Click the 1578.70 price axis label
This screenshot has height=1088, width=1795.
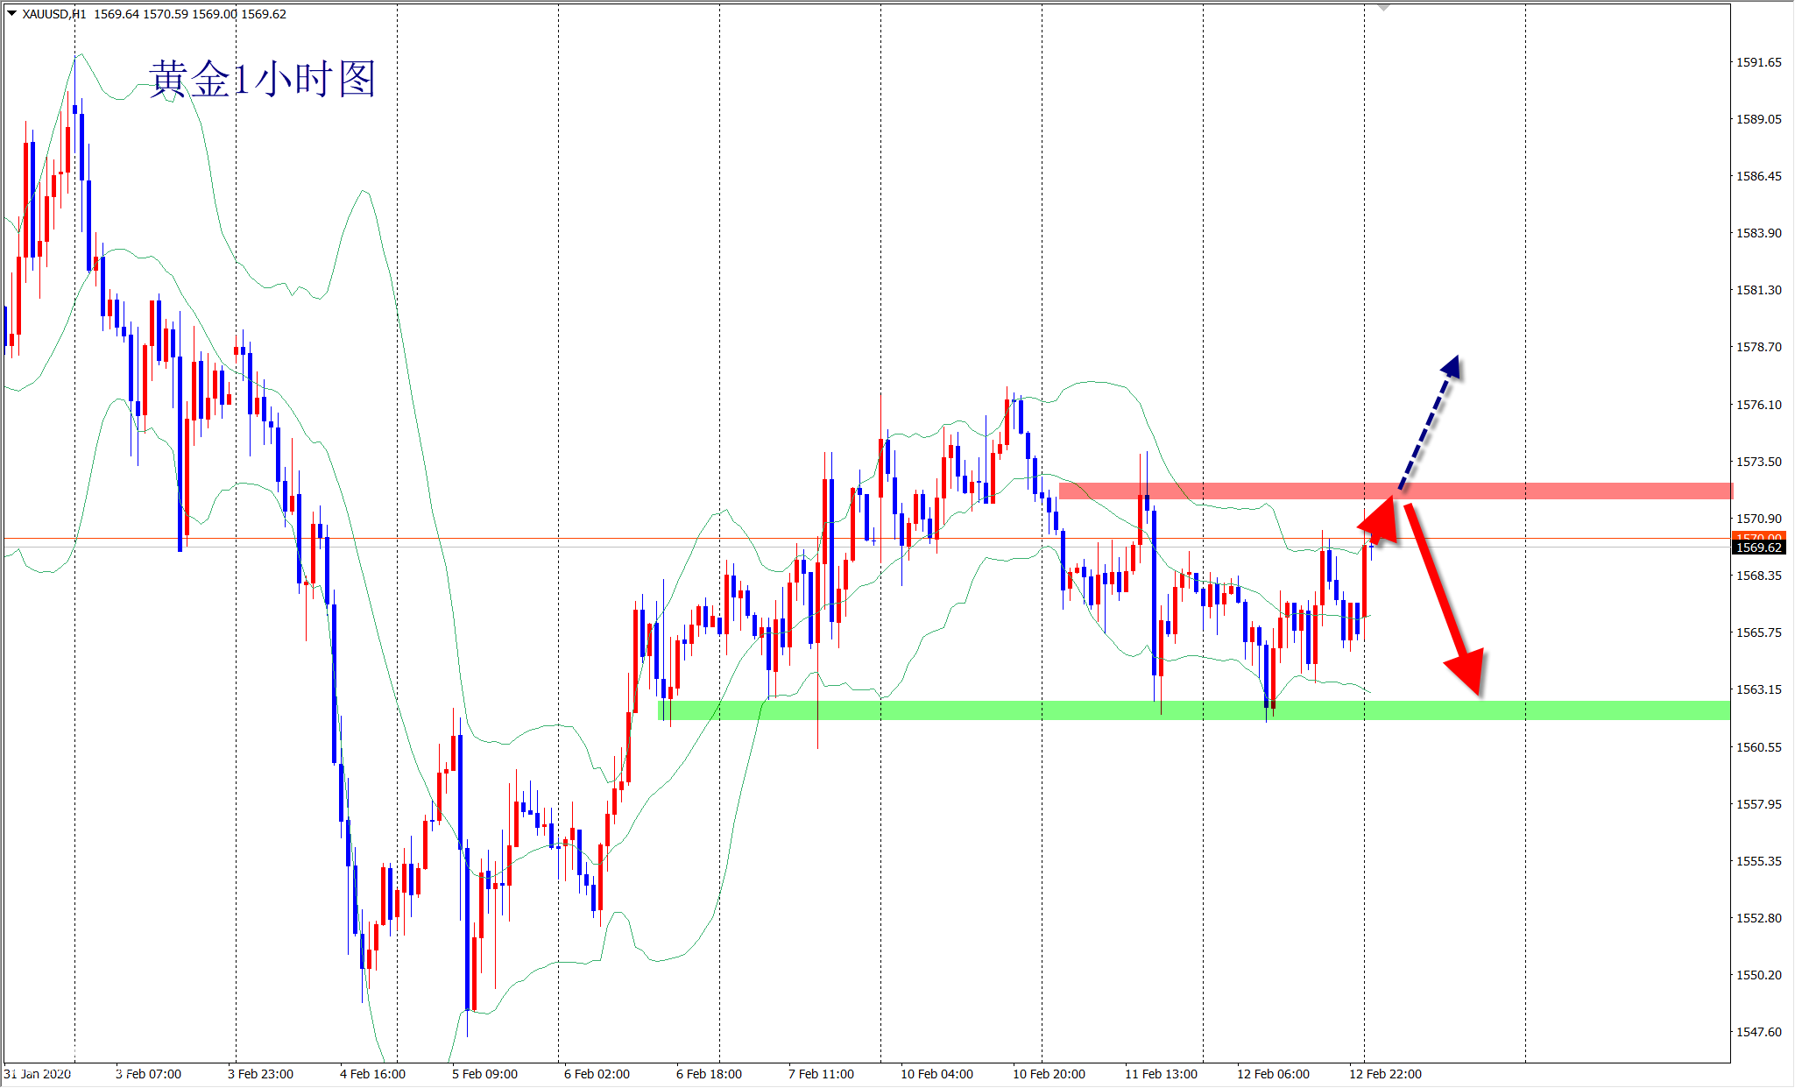click(x=1758, y=347)
